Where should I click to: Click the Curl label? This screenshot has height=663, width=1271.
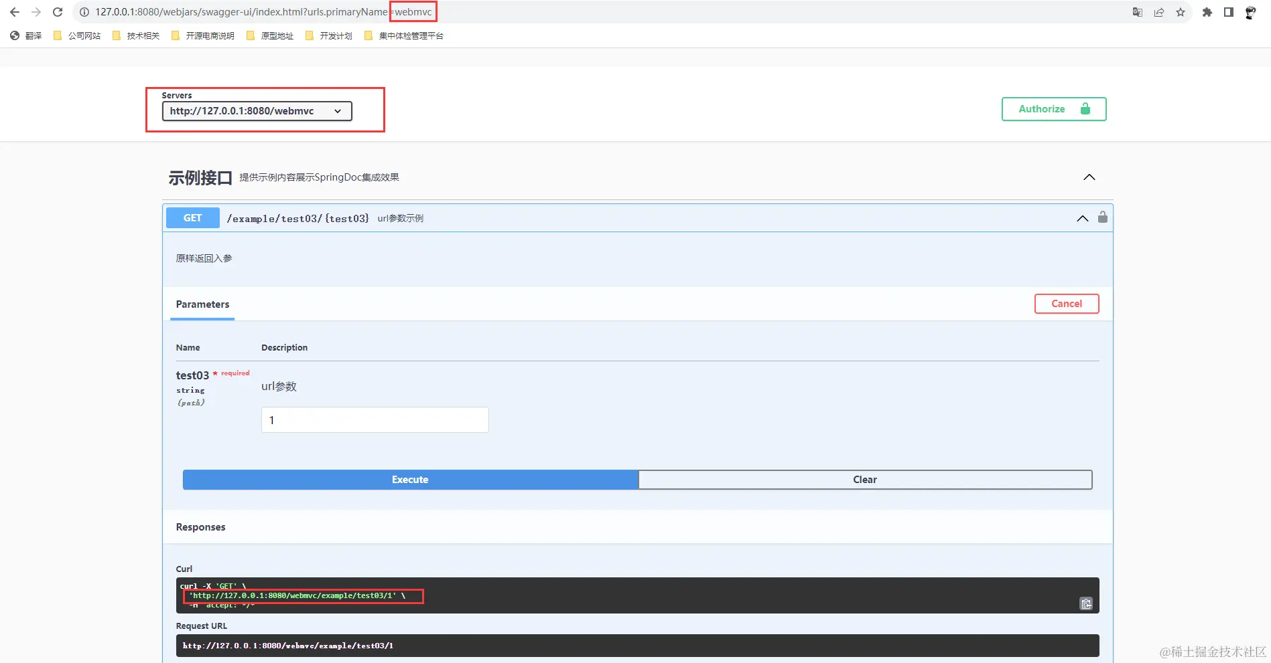coord(184,569)
